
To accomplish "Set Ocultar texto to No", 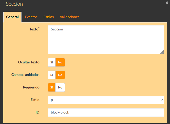I will [x=60, y=62].
